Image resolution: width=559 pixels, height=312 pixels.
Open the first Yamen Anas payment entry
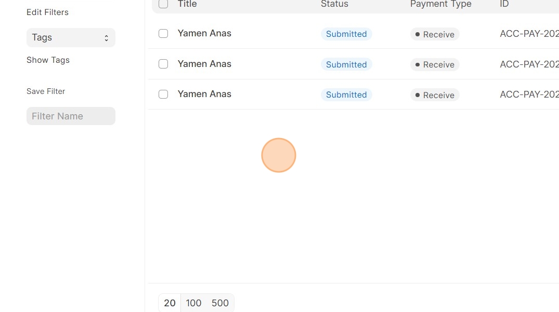pyautogui.click(x=204, y=33)
